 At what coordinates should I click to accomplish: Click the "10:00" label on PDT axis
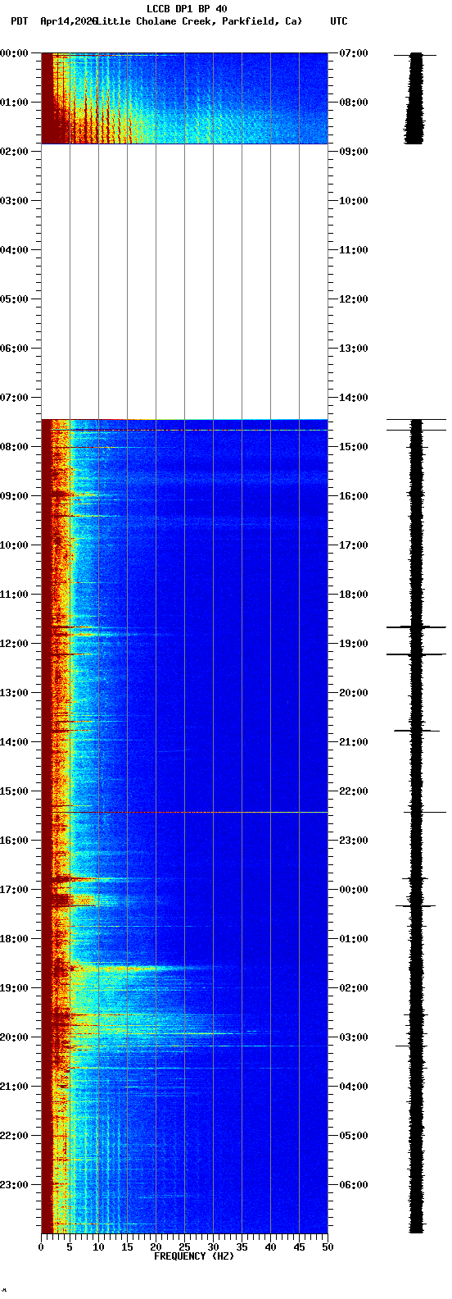coord(12,545)
